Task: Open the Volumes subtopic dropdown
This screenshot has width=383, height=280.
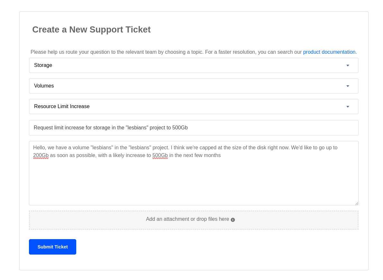Action: 193,86
